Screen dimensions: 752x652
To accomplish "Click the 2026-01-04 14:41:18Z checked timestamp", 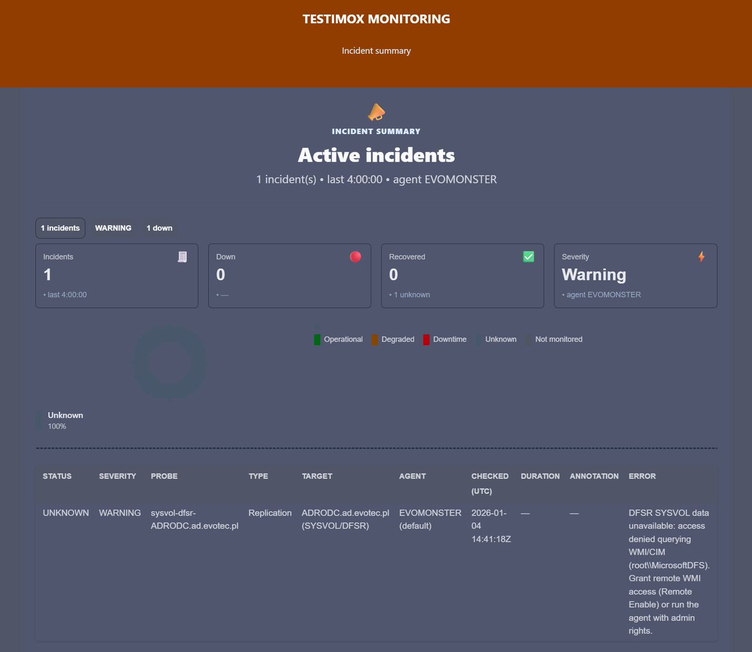I will coord(491,526).
